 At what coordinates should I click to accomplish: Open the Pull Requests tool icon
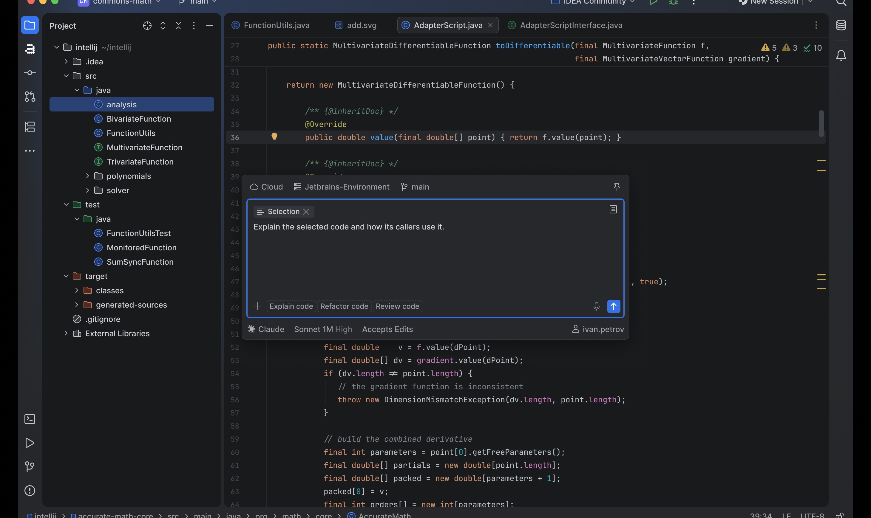30,97
